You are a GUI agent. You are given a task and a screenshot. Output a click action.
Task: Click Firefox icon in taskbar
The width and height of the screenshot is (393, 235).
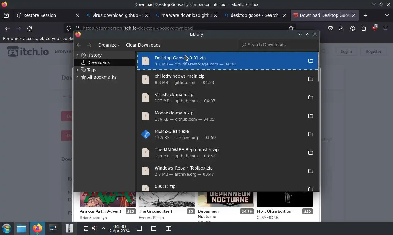point(37,228)
